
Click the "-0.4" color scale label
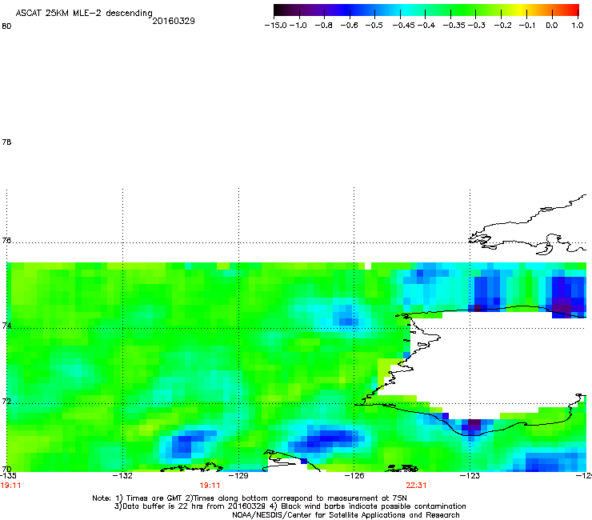pos(426,26)
